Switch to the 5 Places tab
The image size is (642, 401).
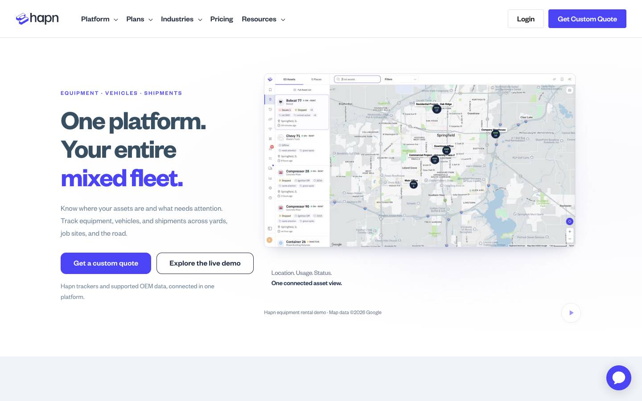[317, 79]
